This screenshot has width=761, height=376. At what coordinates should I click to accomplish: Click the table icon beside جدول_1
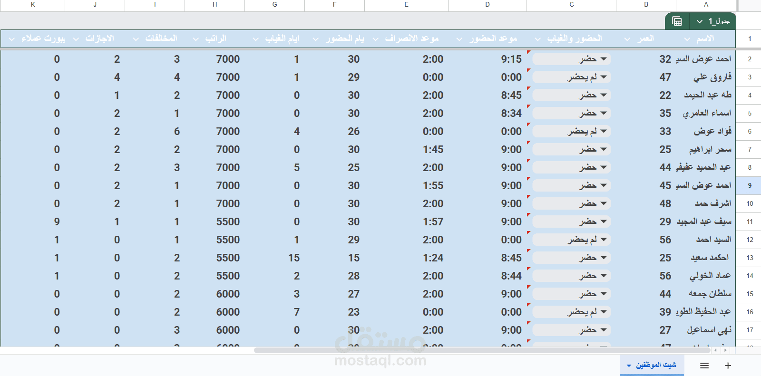tap(677, 21)
